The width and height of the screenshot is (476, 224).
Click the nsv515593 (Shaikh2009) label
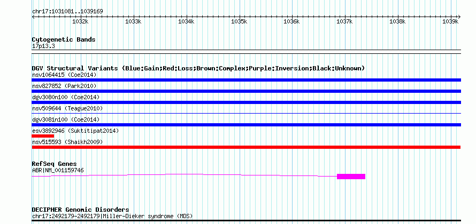[x=67, y=142]
